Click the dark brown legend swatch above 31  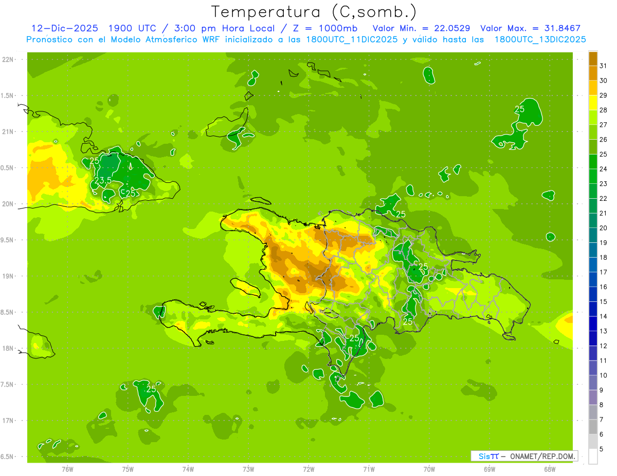coord(593,59)
